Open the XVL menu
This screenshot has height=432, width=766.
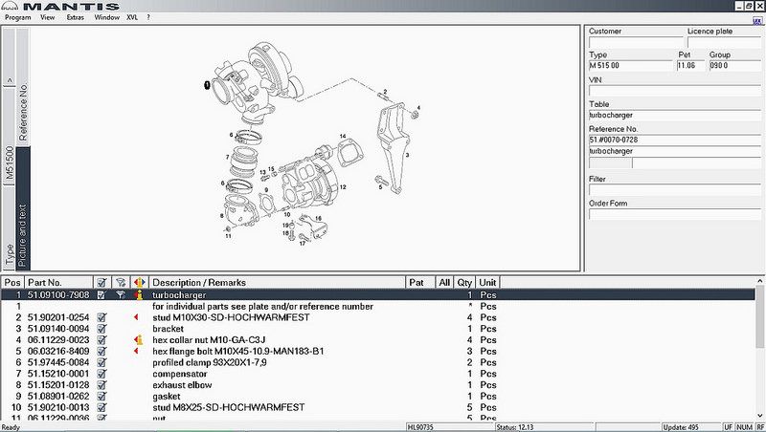[132, 17]
